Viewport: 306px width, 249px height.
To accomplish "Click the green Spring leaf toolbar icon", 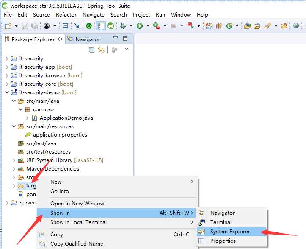I will pos(110,26).
